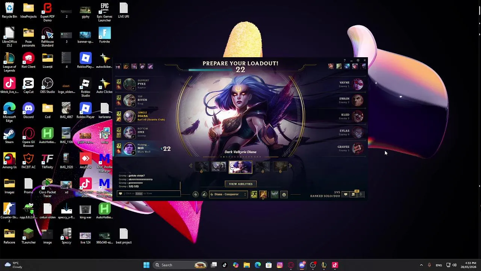This screenshot has width=481, height=271.
Task: Open the friends list icon with badge
Action: (353, 194)
